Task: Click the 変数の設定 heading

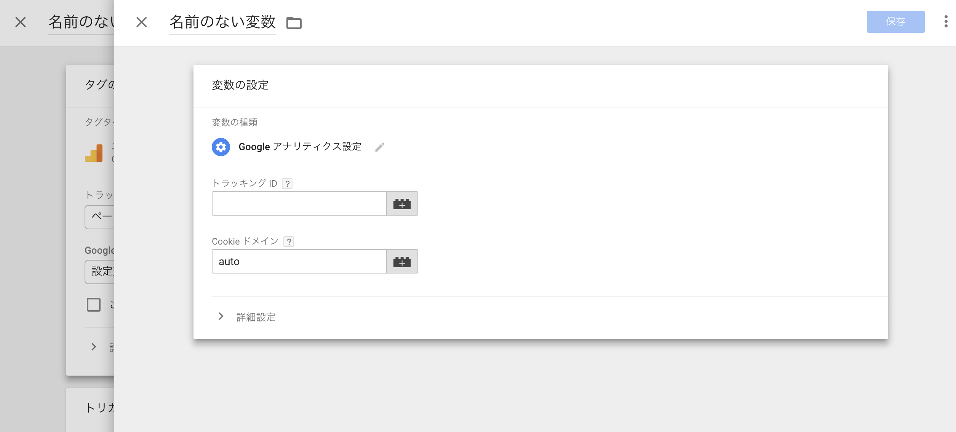Action: pyautogui.click(x=240, y=85)
